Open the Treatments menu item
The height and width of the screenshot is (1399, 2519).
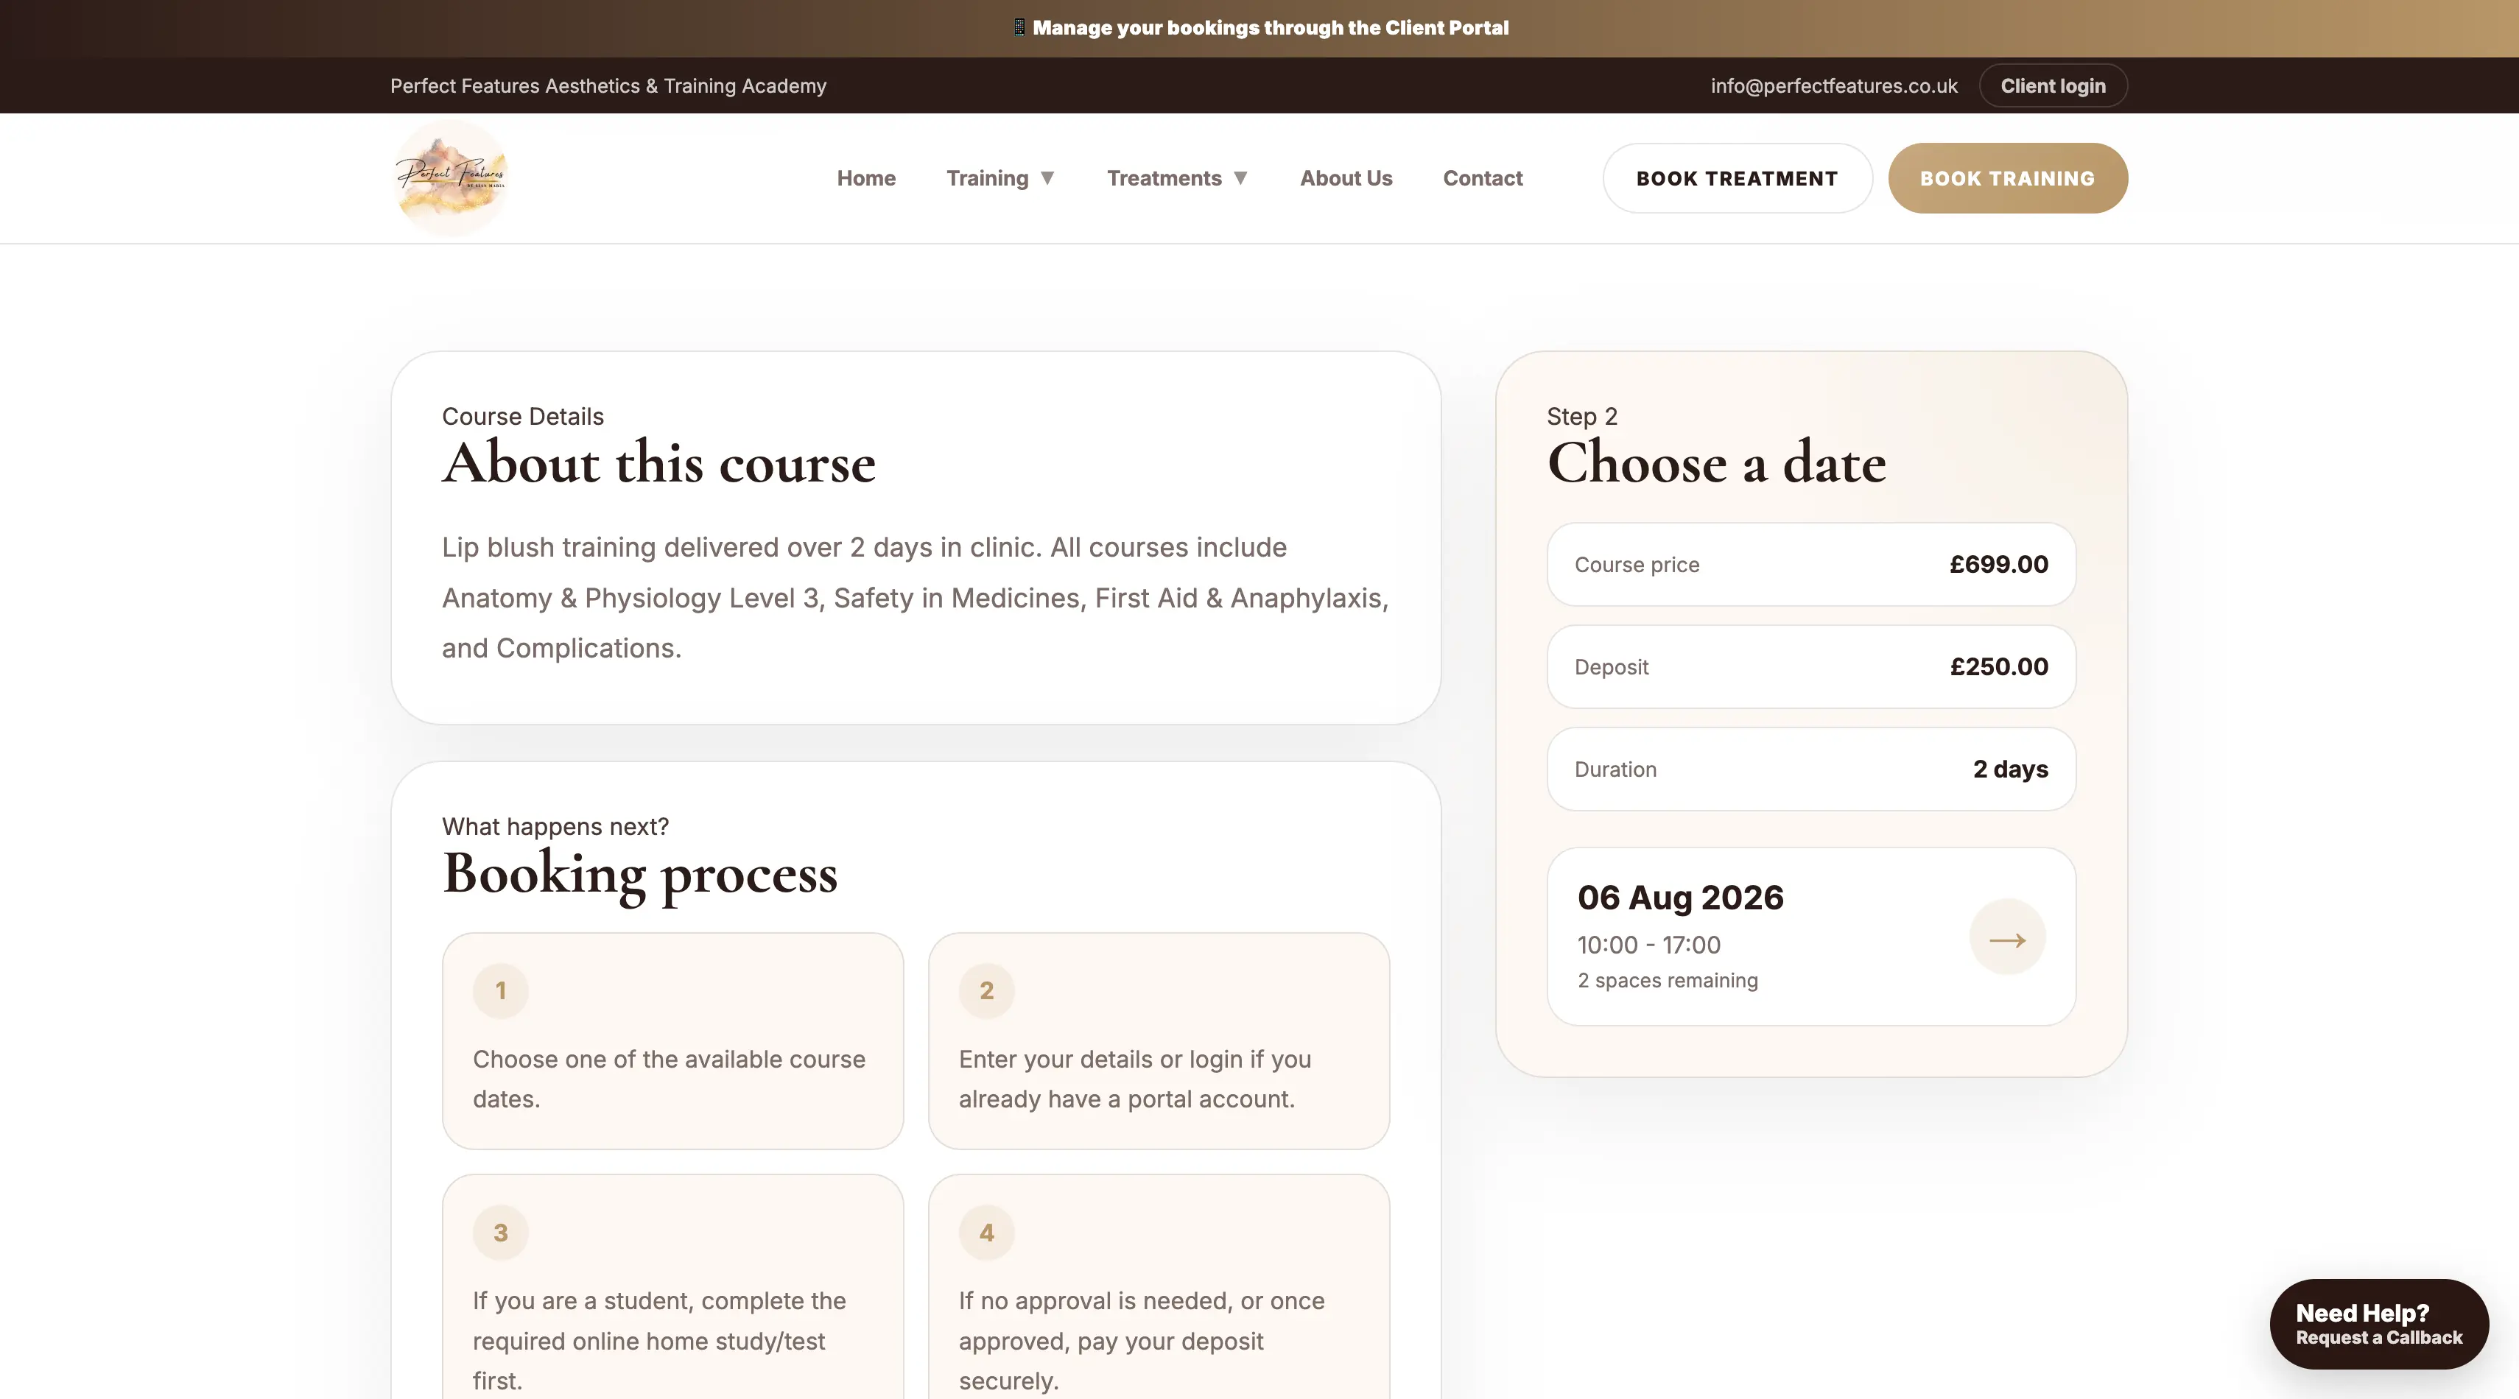[1164, 178]
